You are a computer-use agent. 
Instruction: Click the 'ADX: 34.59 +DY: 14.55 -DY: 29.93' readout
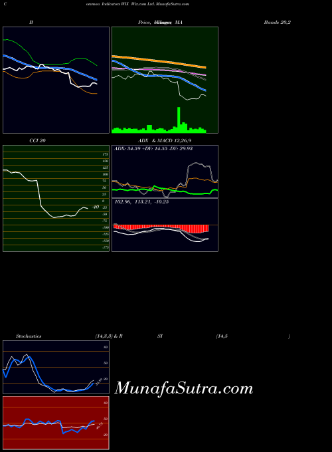pos(153,149)
